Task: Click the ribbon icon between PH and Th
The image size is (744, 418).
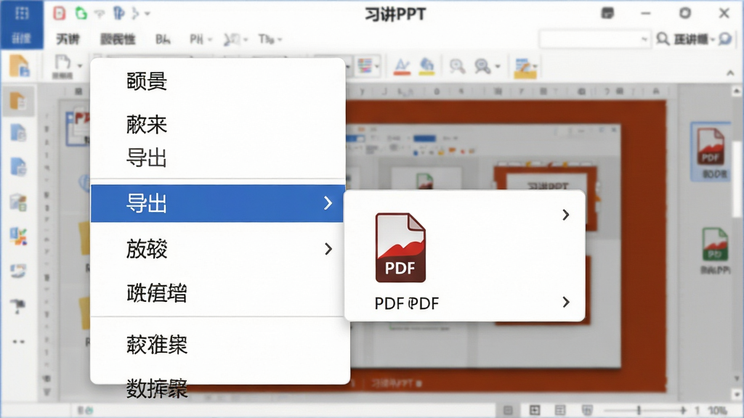Action: point(235,39)
